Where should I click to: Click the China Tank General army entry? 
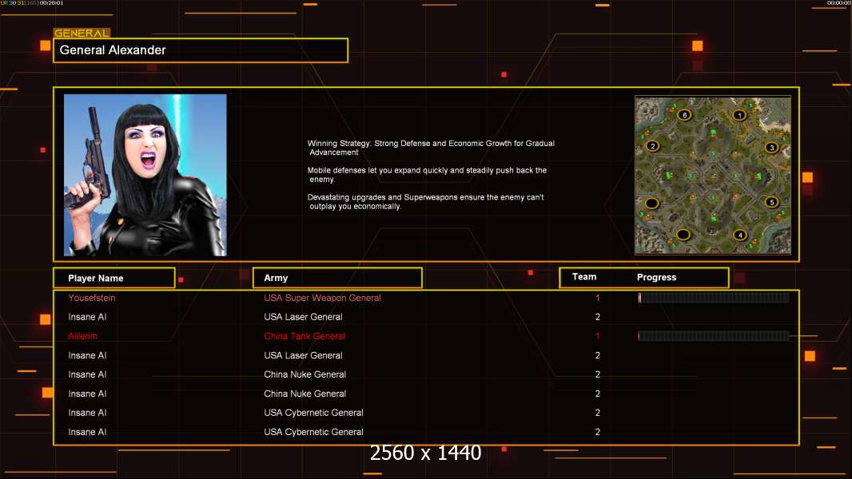tap(305, 336)
